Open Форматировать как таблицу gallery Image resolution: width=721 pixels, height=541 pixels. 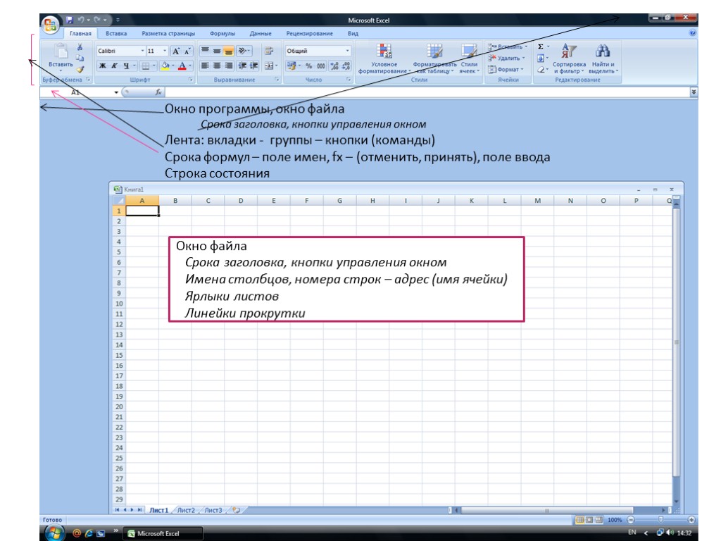(x=434, y=58)
